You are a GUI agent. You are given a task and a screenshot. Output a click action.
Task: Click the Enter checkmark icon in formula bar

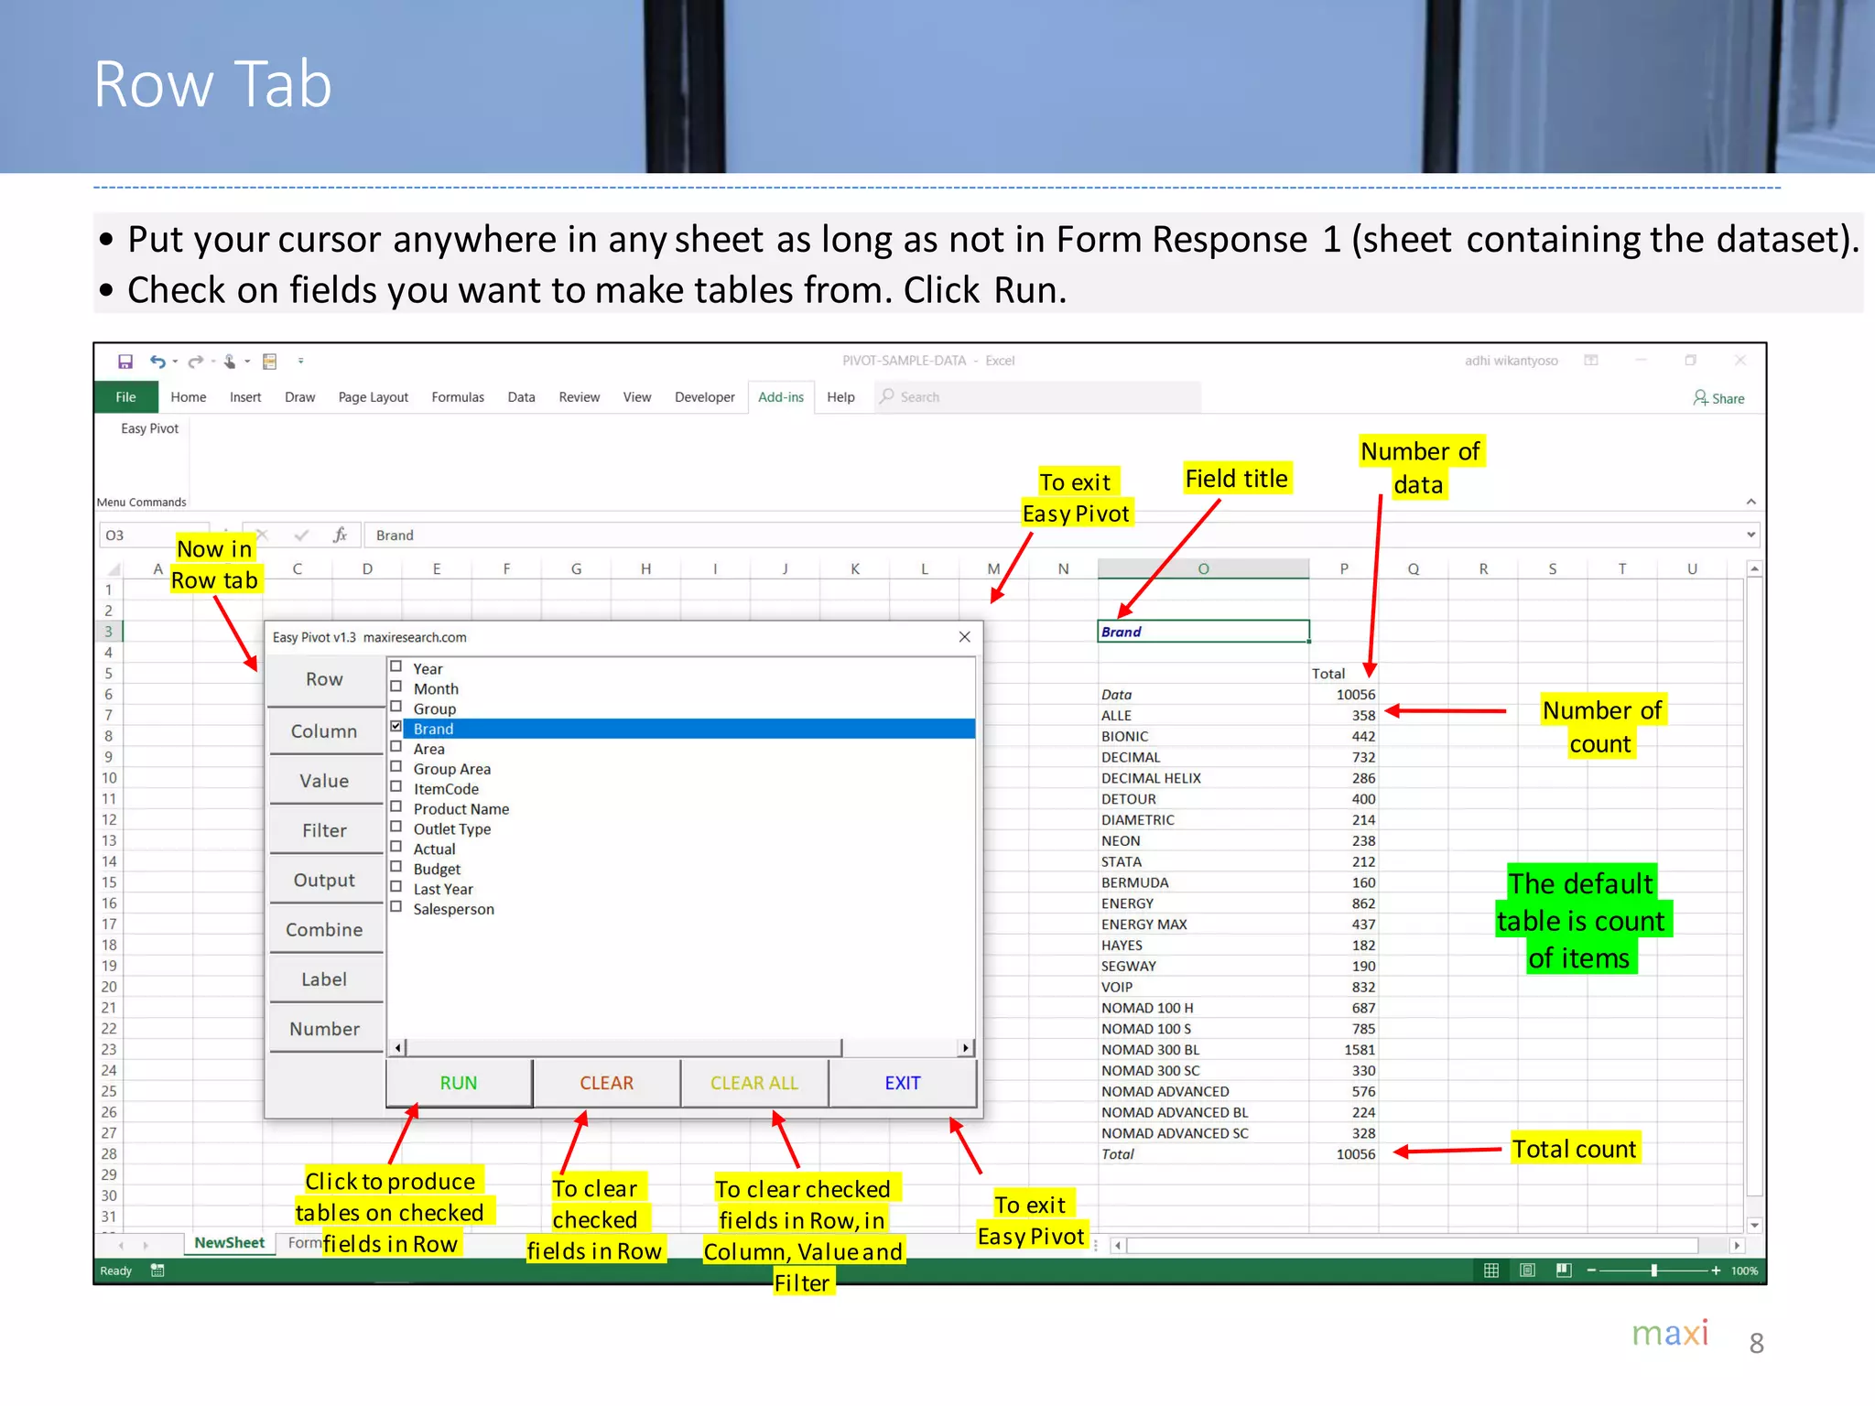301,535
